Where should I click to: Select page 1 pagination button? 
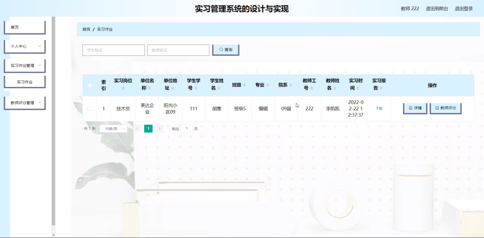(148, 129)
